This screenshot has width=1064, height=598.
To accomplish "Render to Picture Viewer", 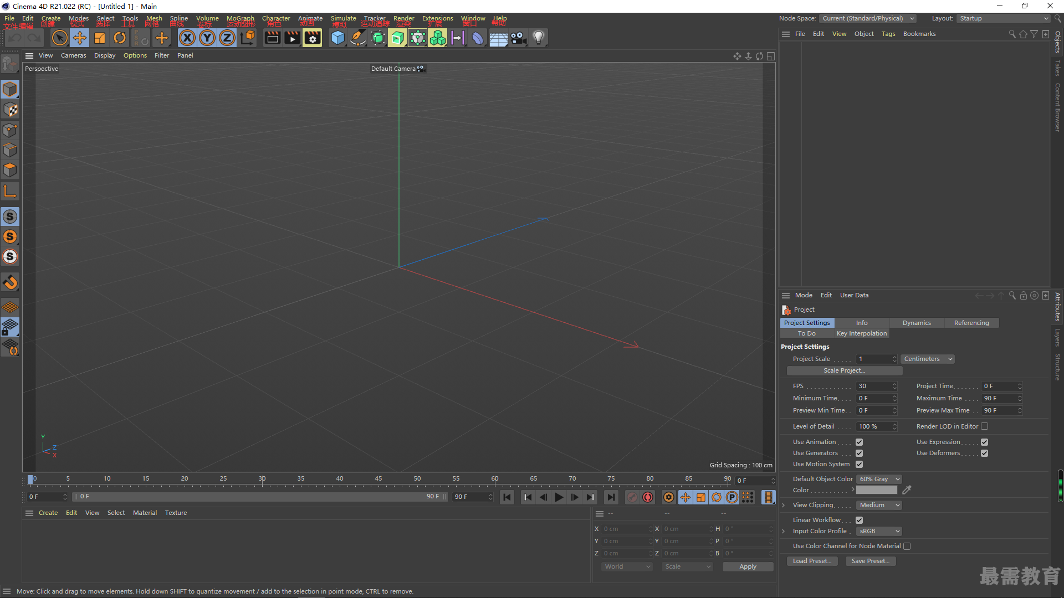I will (292, 38).
